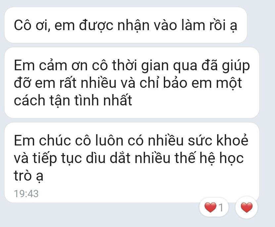The width and height of the screenshot is (275, 227).
Task: Click empty space right of 'trò ạ' inside bubble
Action: [149, 176]
